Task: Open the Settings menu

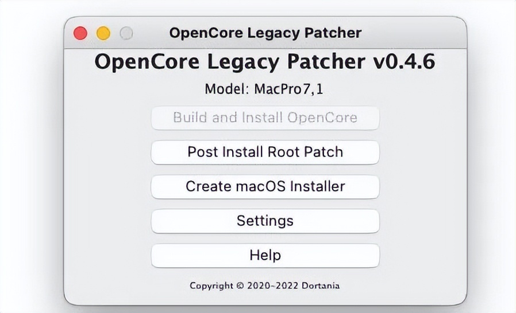Action: (265, 221)
